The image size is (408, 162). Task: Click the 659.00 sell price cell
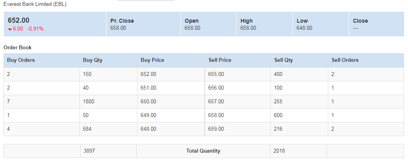238,129
